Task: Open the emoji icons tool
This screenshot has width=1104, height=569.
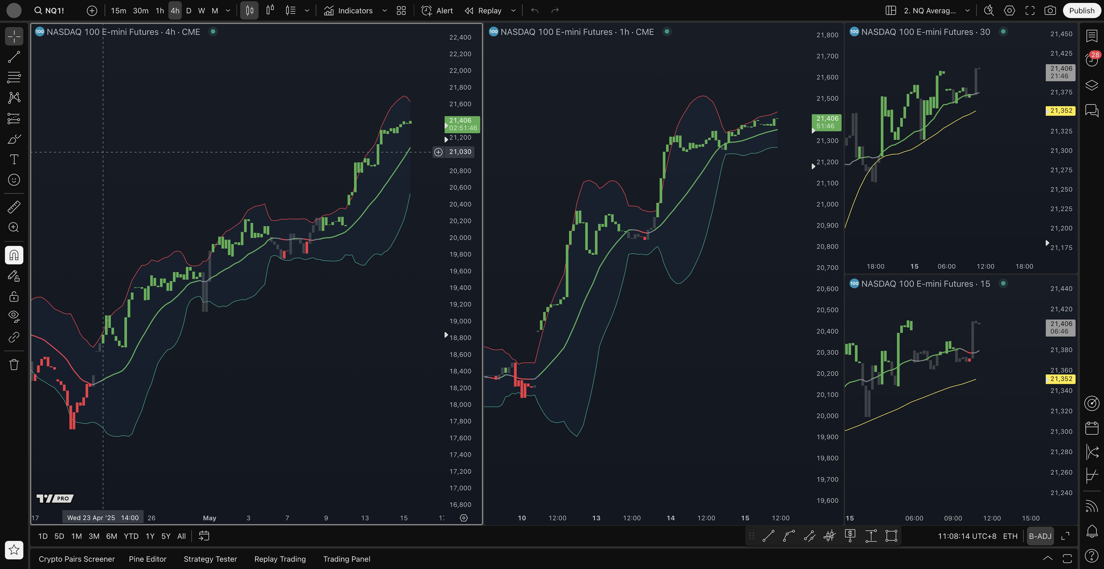Action: 14,180
